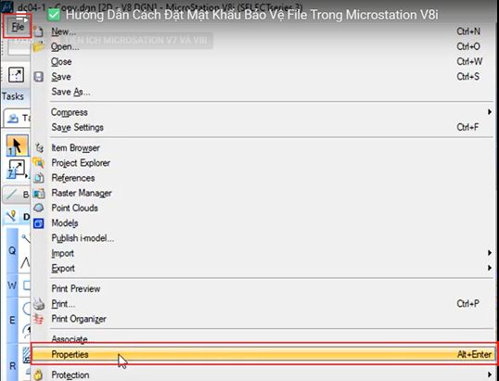Click the Protection padlock icon
Image resolution: width=499 pixels, height=381 pixels.
click(x=38, y=375)
